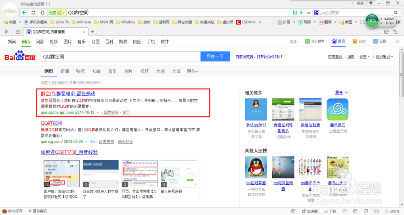Click the green lightning speed-mode icon
This screenshot has height=215, width=404.
(301, 13)
